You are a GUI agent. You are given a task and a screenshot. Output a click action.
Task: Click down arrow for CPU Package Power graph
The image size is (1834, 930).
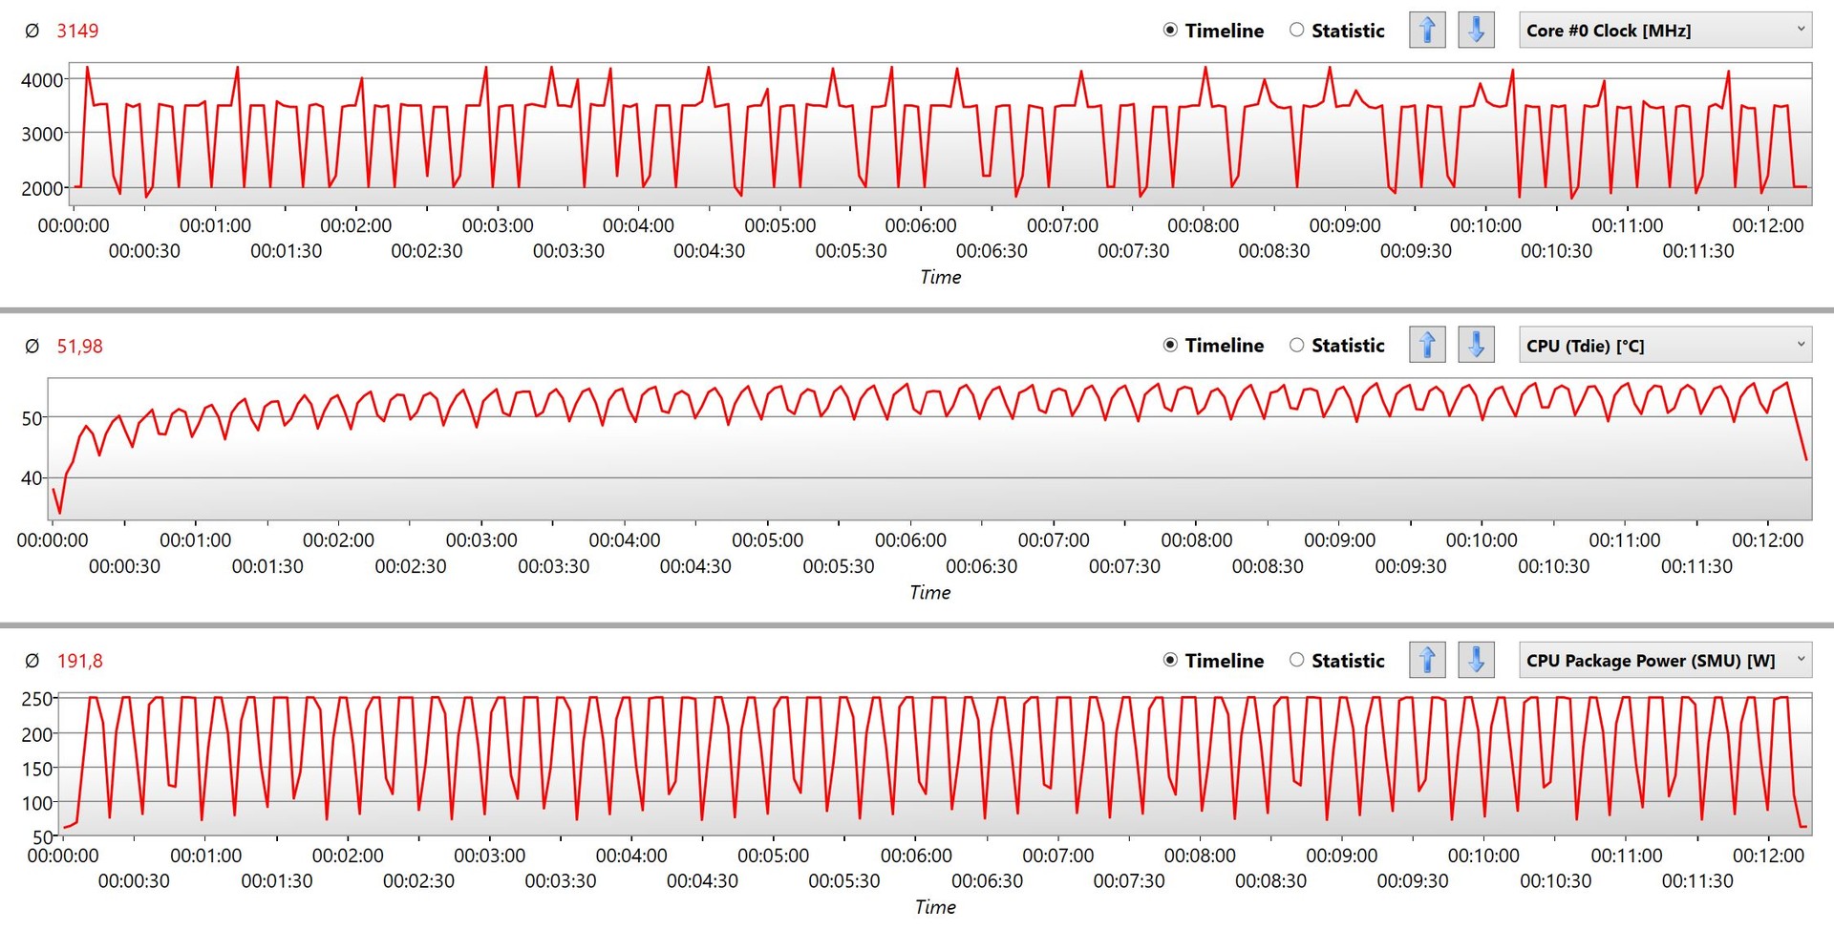[1476, 660]
